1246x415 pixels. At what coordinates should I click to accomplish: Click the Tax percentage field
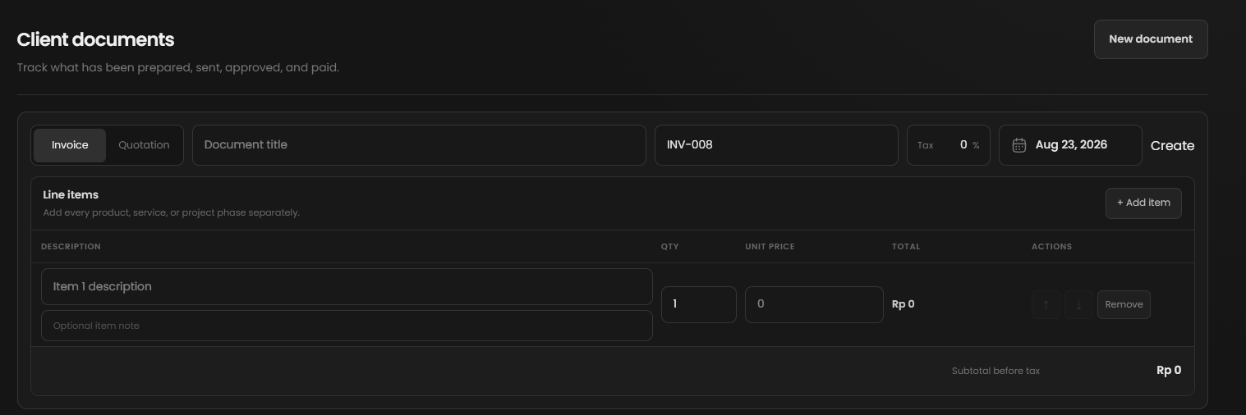point(949,145)
